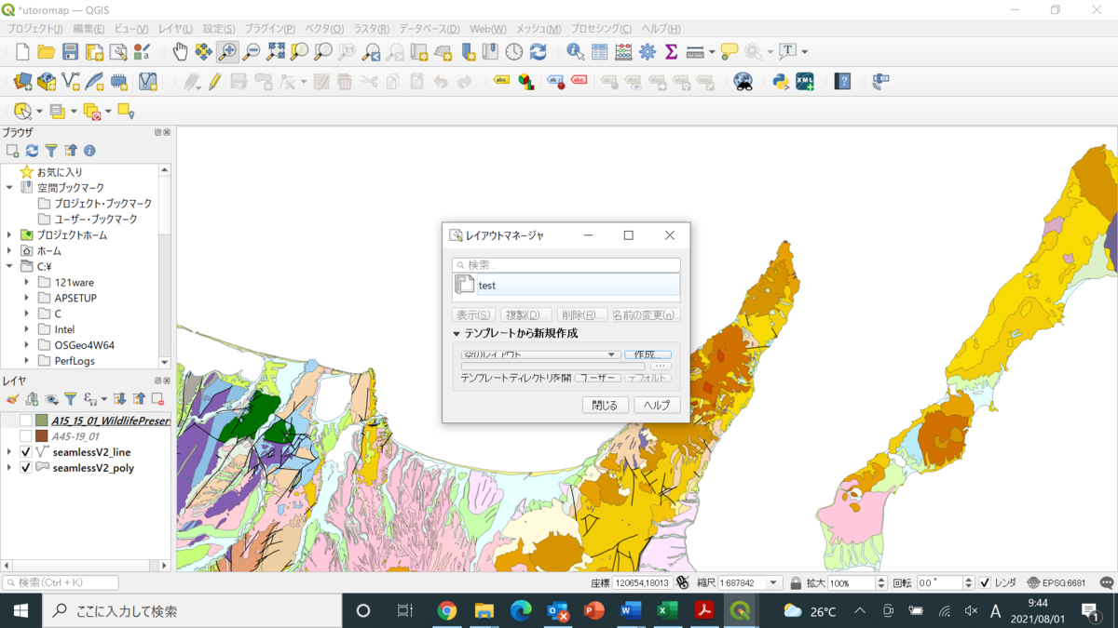Viewport: 1118px width, 628px height.
Task: Open the Python Console icon
Action: pos(781,82)
